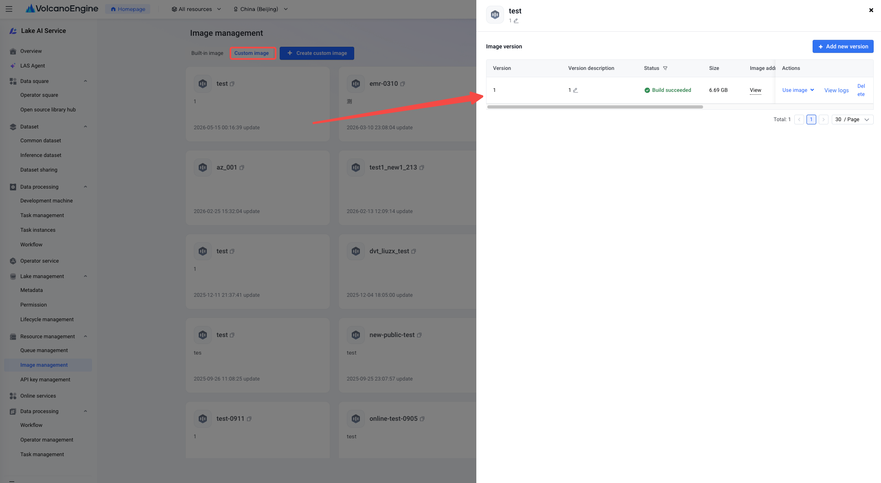Collapse the Resource management section
Image resolution: width=881 pixels, height=483 pixels.
[x=85, y=337]
